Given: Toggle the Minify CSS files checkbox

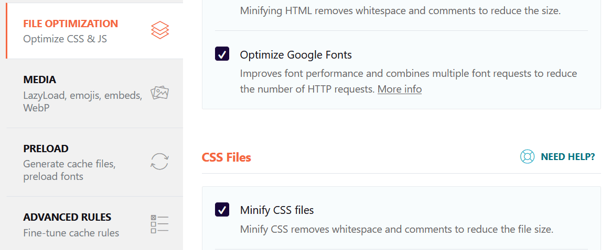Looking at the screenshot, I should 222,209.
